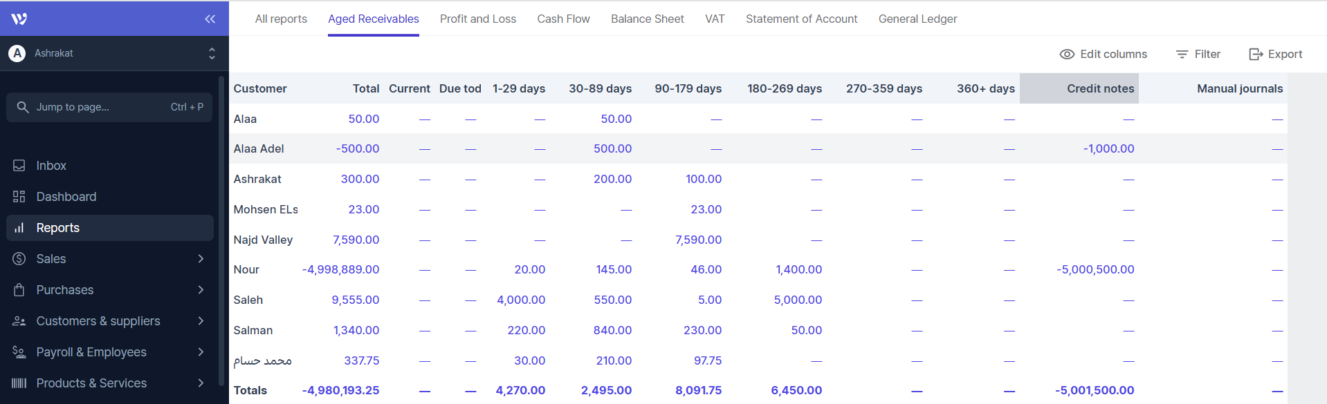The height and width of the screenshot is (404, 1327).
Task: Open Najd Valley total 7,590.00 link
Action: (x=356, y=240)
